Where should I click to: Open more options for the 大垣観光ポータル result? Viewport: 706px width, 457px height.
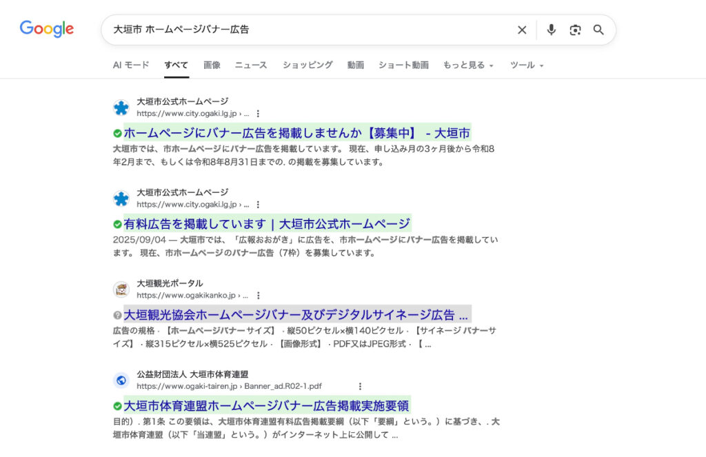[259, 296]
